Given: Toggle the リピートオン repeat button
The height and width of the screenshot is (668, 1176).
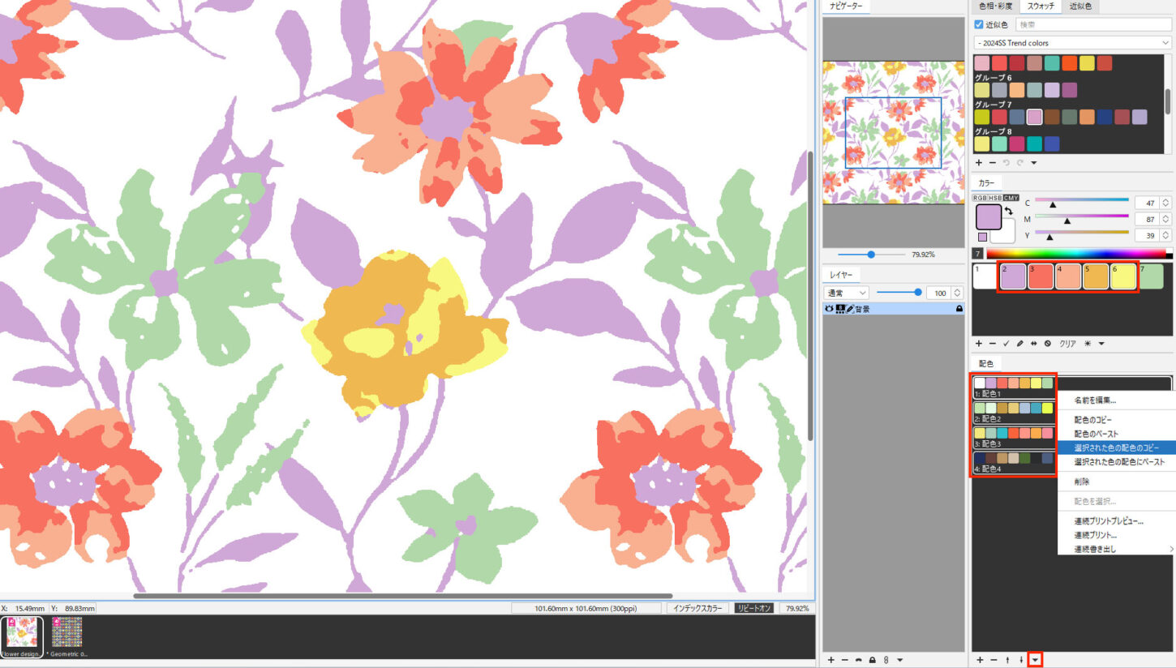Looking at the screenshot, I should click(x=753, y=608).
